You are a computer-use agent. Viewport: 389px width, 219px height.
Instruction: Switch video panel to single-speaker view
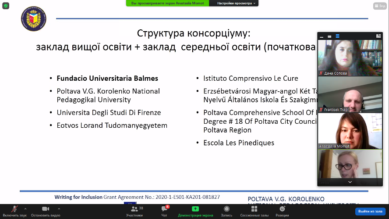coord(329,36)
